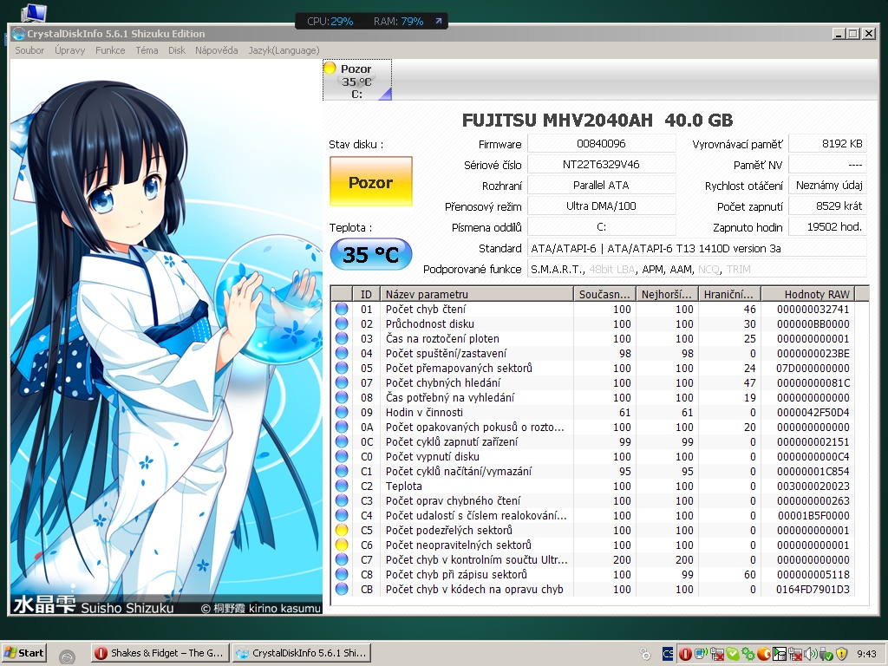
Task: Click the Rozhraní field showing Parallel ATA
Action: tap(602, 186)
